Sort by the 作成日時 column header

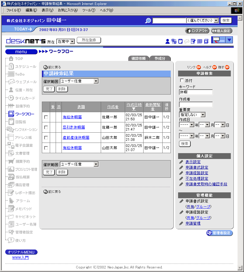tap(134, 105)
